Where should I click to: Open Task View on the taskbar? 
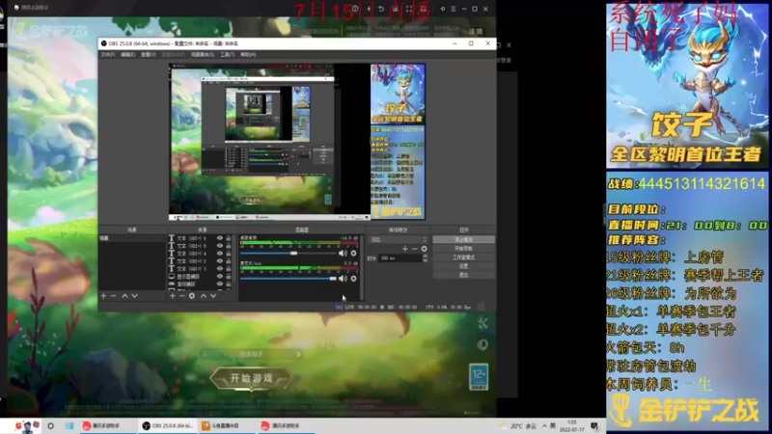[69, 425]
